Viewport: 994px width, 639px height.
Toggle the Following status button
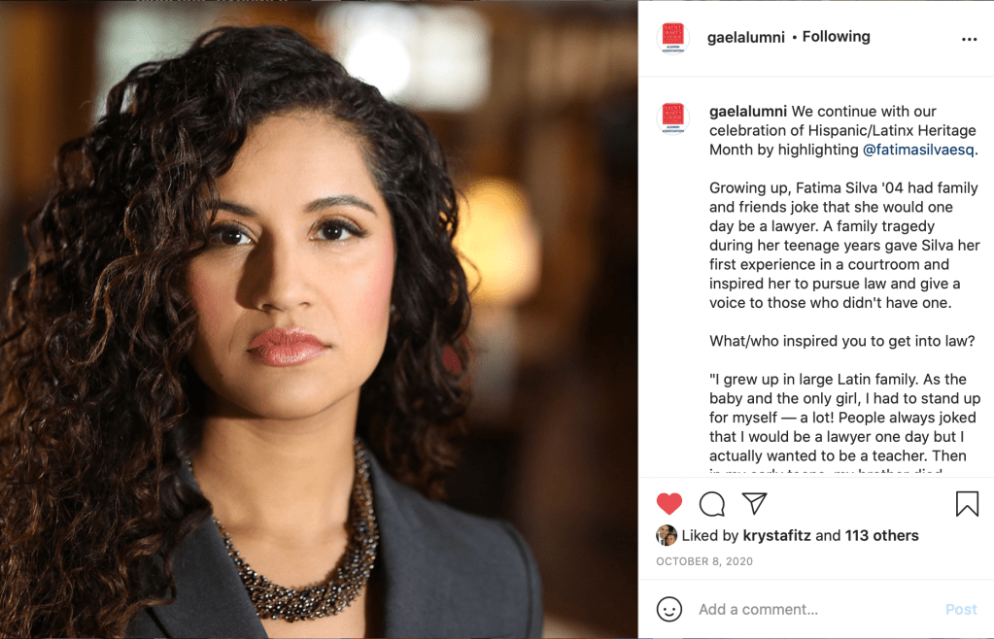[x=836, y=37]
